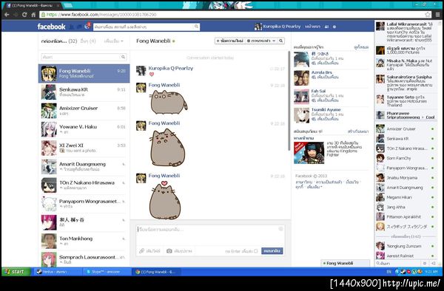
Task: Open conversation with TOn Z Nakano Hirasawa
Action: point(84,185)
